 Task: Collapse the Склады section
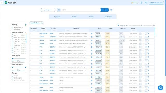click(25, 73)
